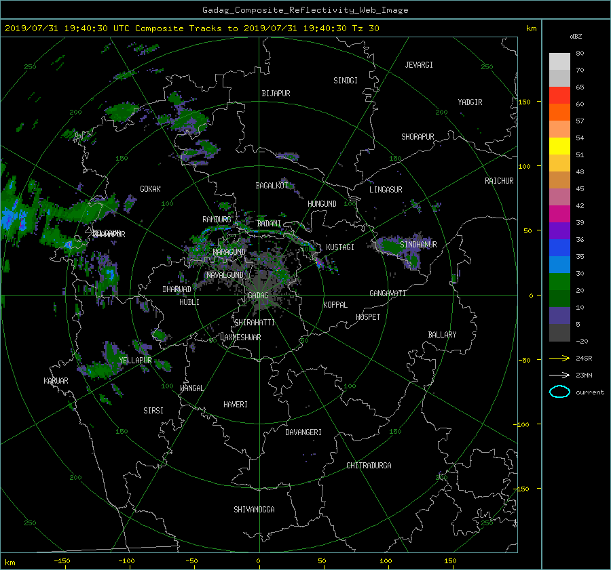Click the BAGALKOT city label

pyautogui.click(x=272, y=186)
